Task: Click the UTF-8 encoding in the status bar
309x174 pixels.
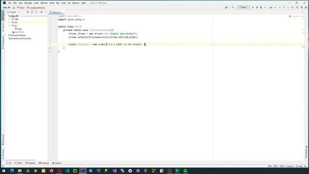Action: 282,166
